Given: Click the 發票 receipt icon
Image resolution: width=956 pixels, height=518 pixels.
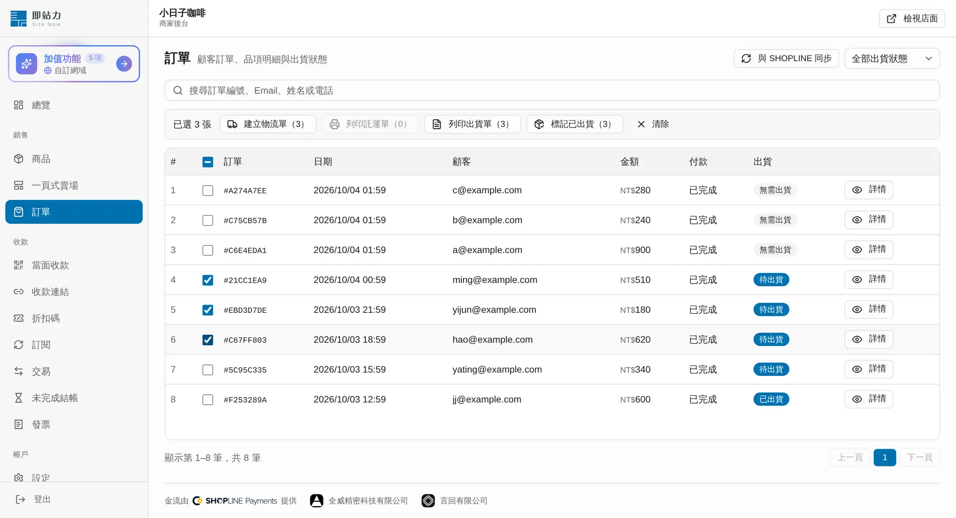Looking at the screenshot, I should click(x=19, y=424).
